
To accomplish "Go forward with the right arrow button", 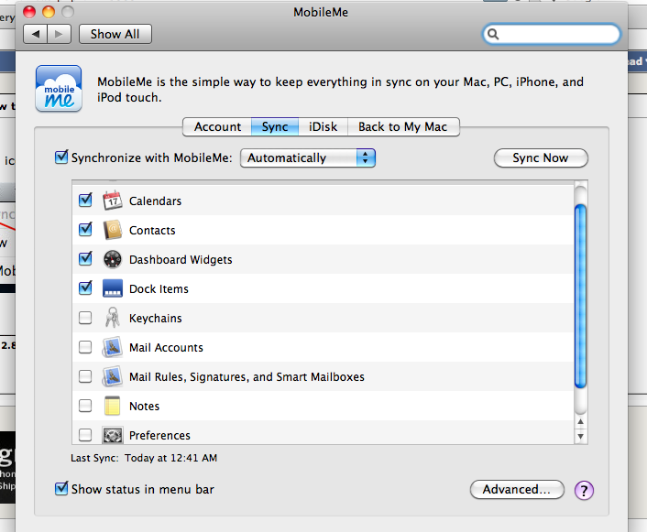I will pyautogui.click(x=59, y=34).
